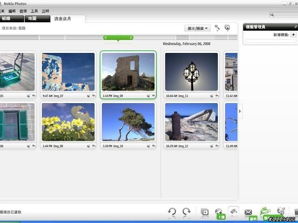The width and height of the screenshot is (298, 223).
Task: Select the 流金歲月 tab
Action: (x=68, y=19)
